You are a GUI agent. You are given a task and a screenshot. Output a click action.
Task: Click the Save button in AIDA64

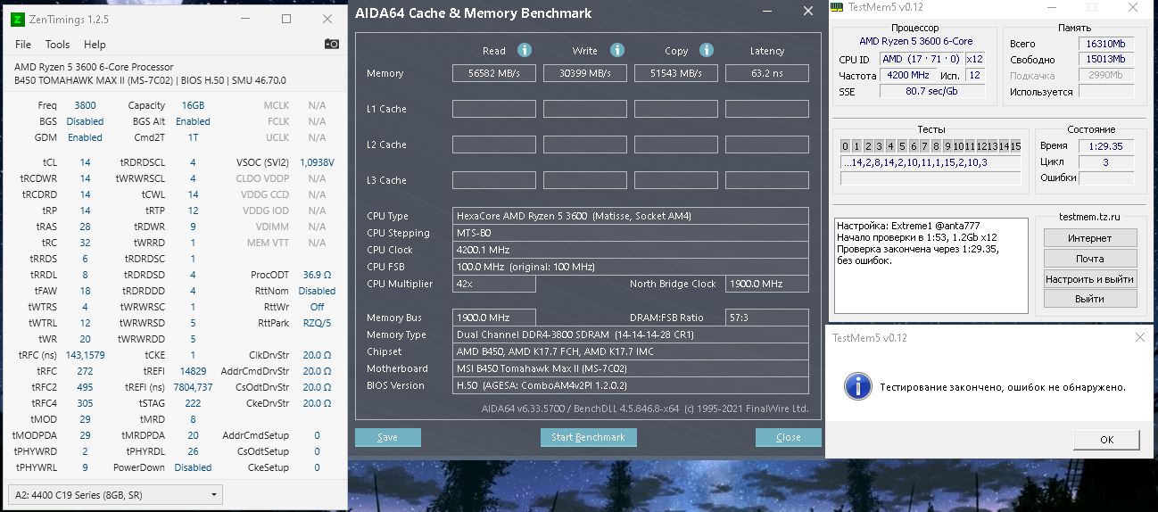pyautogui.click(x=387, y=437)
